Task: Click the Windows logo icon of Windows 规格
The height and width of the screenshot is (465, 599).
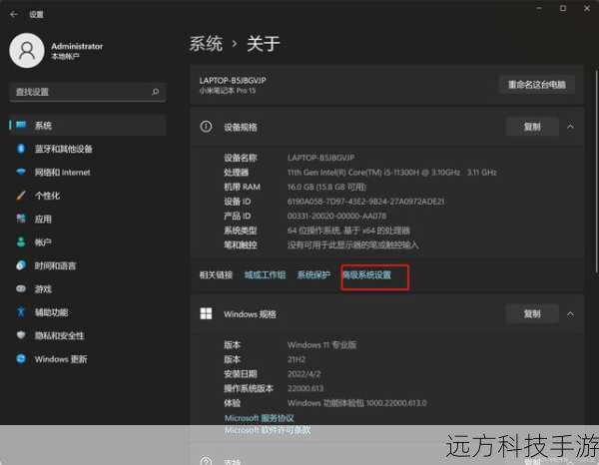Action: pos(206,313)
